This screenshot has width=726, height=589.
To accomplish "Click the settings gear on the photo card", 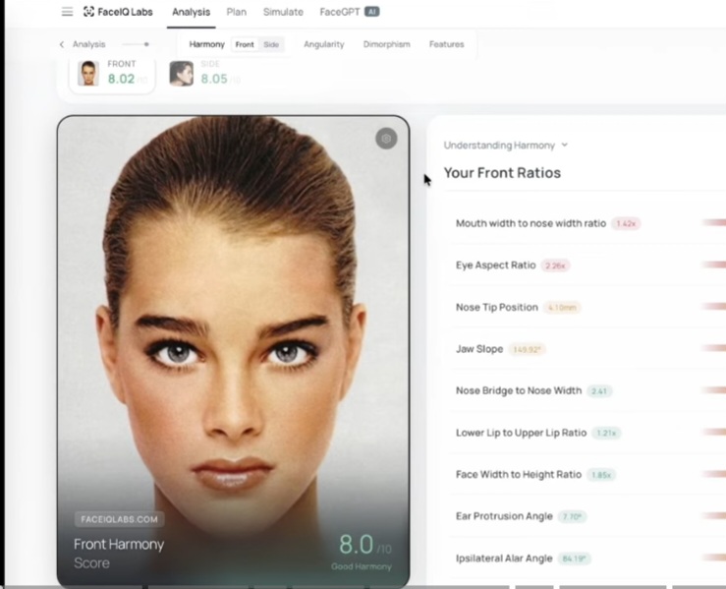I will [386, 139].
